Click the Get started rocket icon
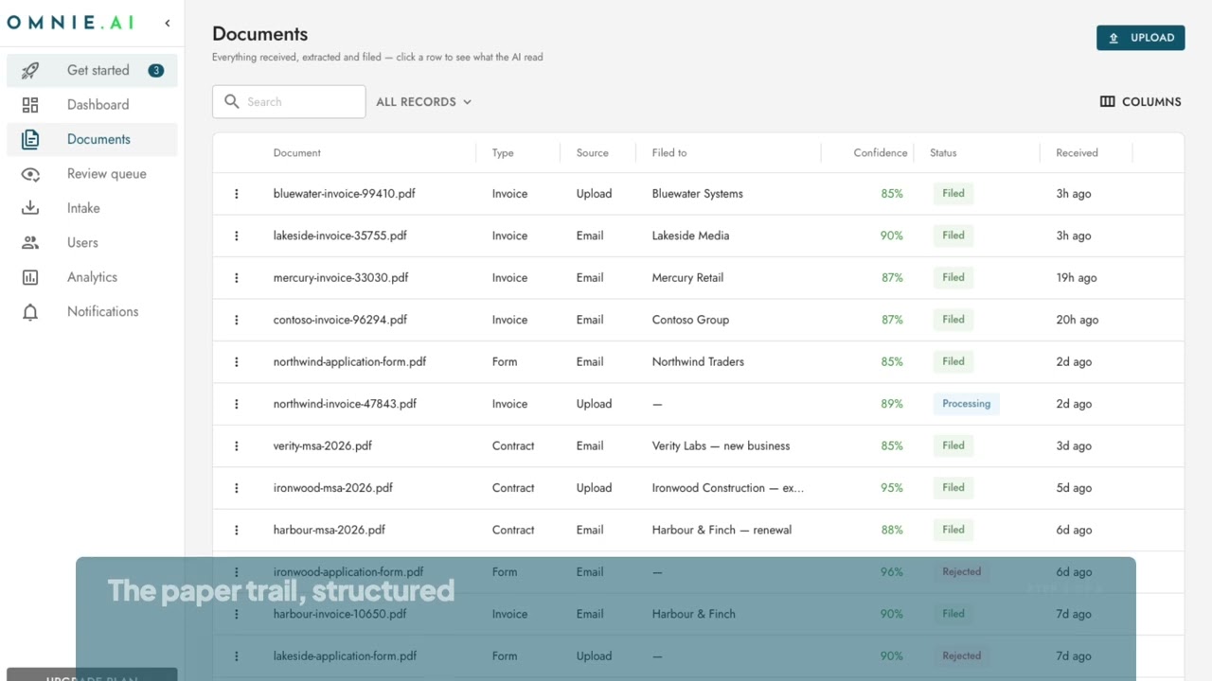 [x=30, y=70]
